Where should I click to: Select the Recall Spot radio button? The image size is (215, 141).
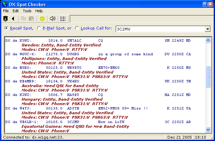click(6, 28)
